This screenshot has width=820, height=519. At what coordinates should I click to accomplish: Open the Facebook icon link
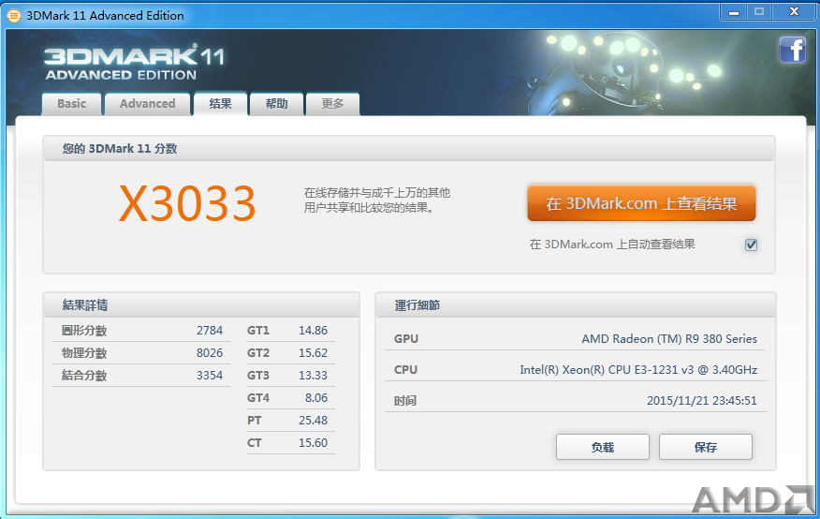click(x=792, y=51)
